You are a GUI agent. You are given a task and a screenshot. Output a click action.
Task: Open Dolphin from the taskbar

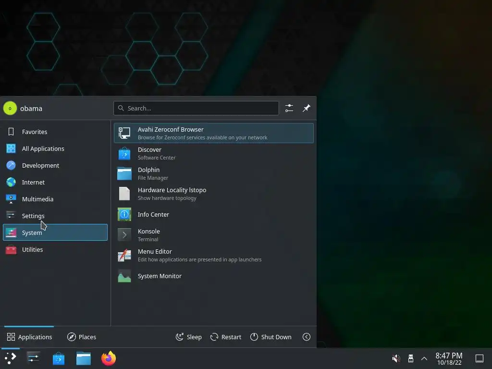84,358
